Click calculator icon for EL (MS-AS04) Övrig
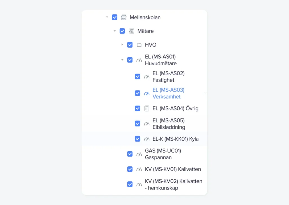This screenshot has width=289, height=205. (146, 108)
